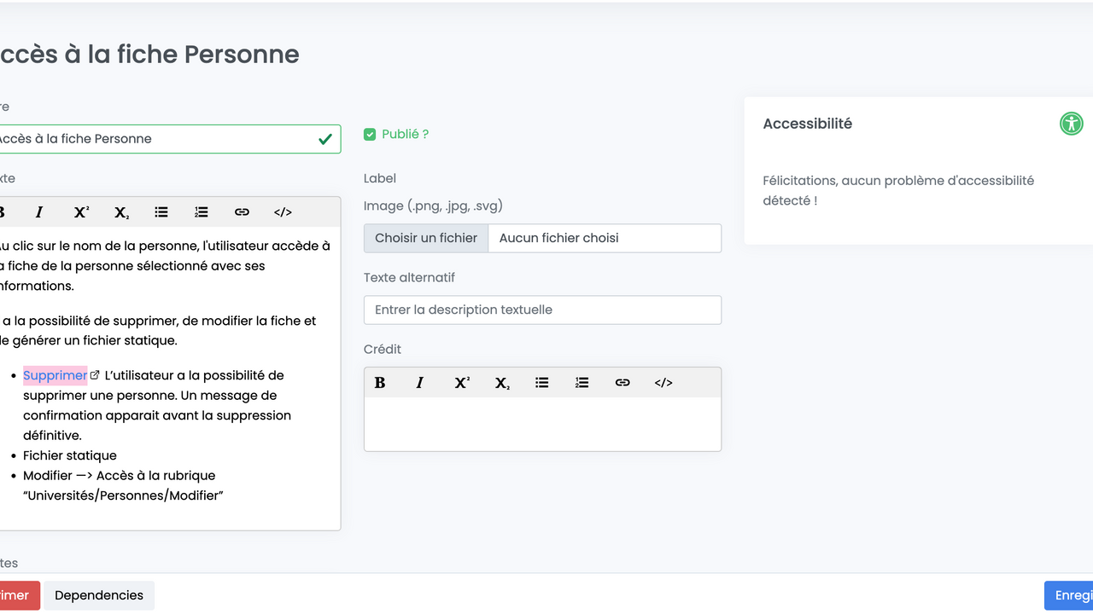The image size is (1093, 614).
Task: Uncheck the Publié ? checkbox
Action: click(370, 135)
